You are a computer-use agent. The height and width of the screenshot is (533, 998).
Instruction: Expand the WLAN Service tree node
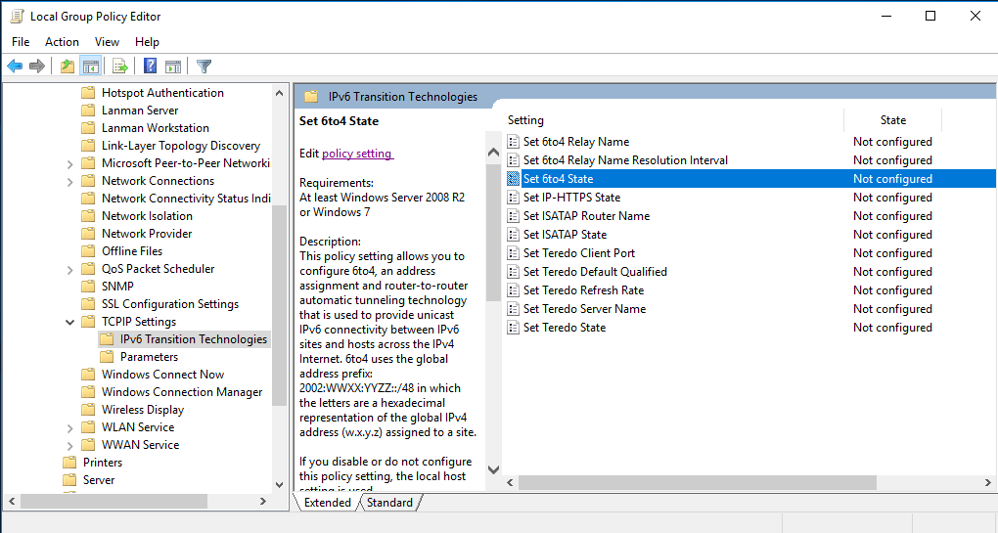pyautogui.click(x=70, y=428)
